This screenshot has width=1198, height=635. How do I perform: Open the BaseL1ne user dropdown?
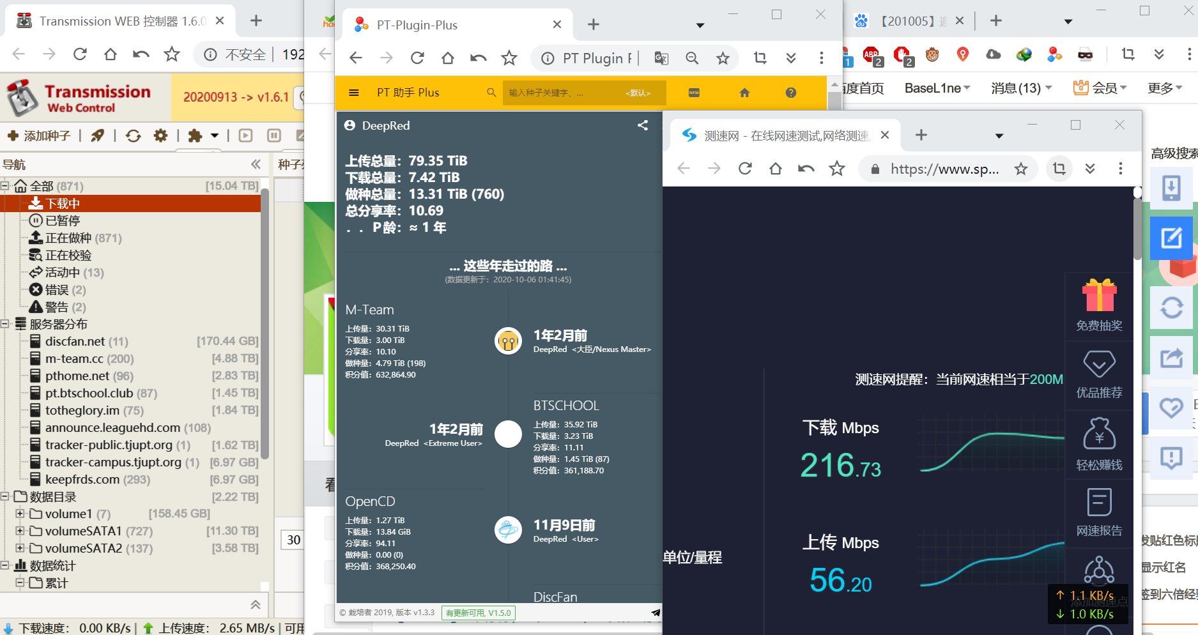pyautogui.click(x=937, y=88)
